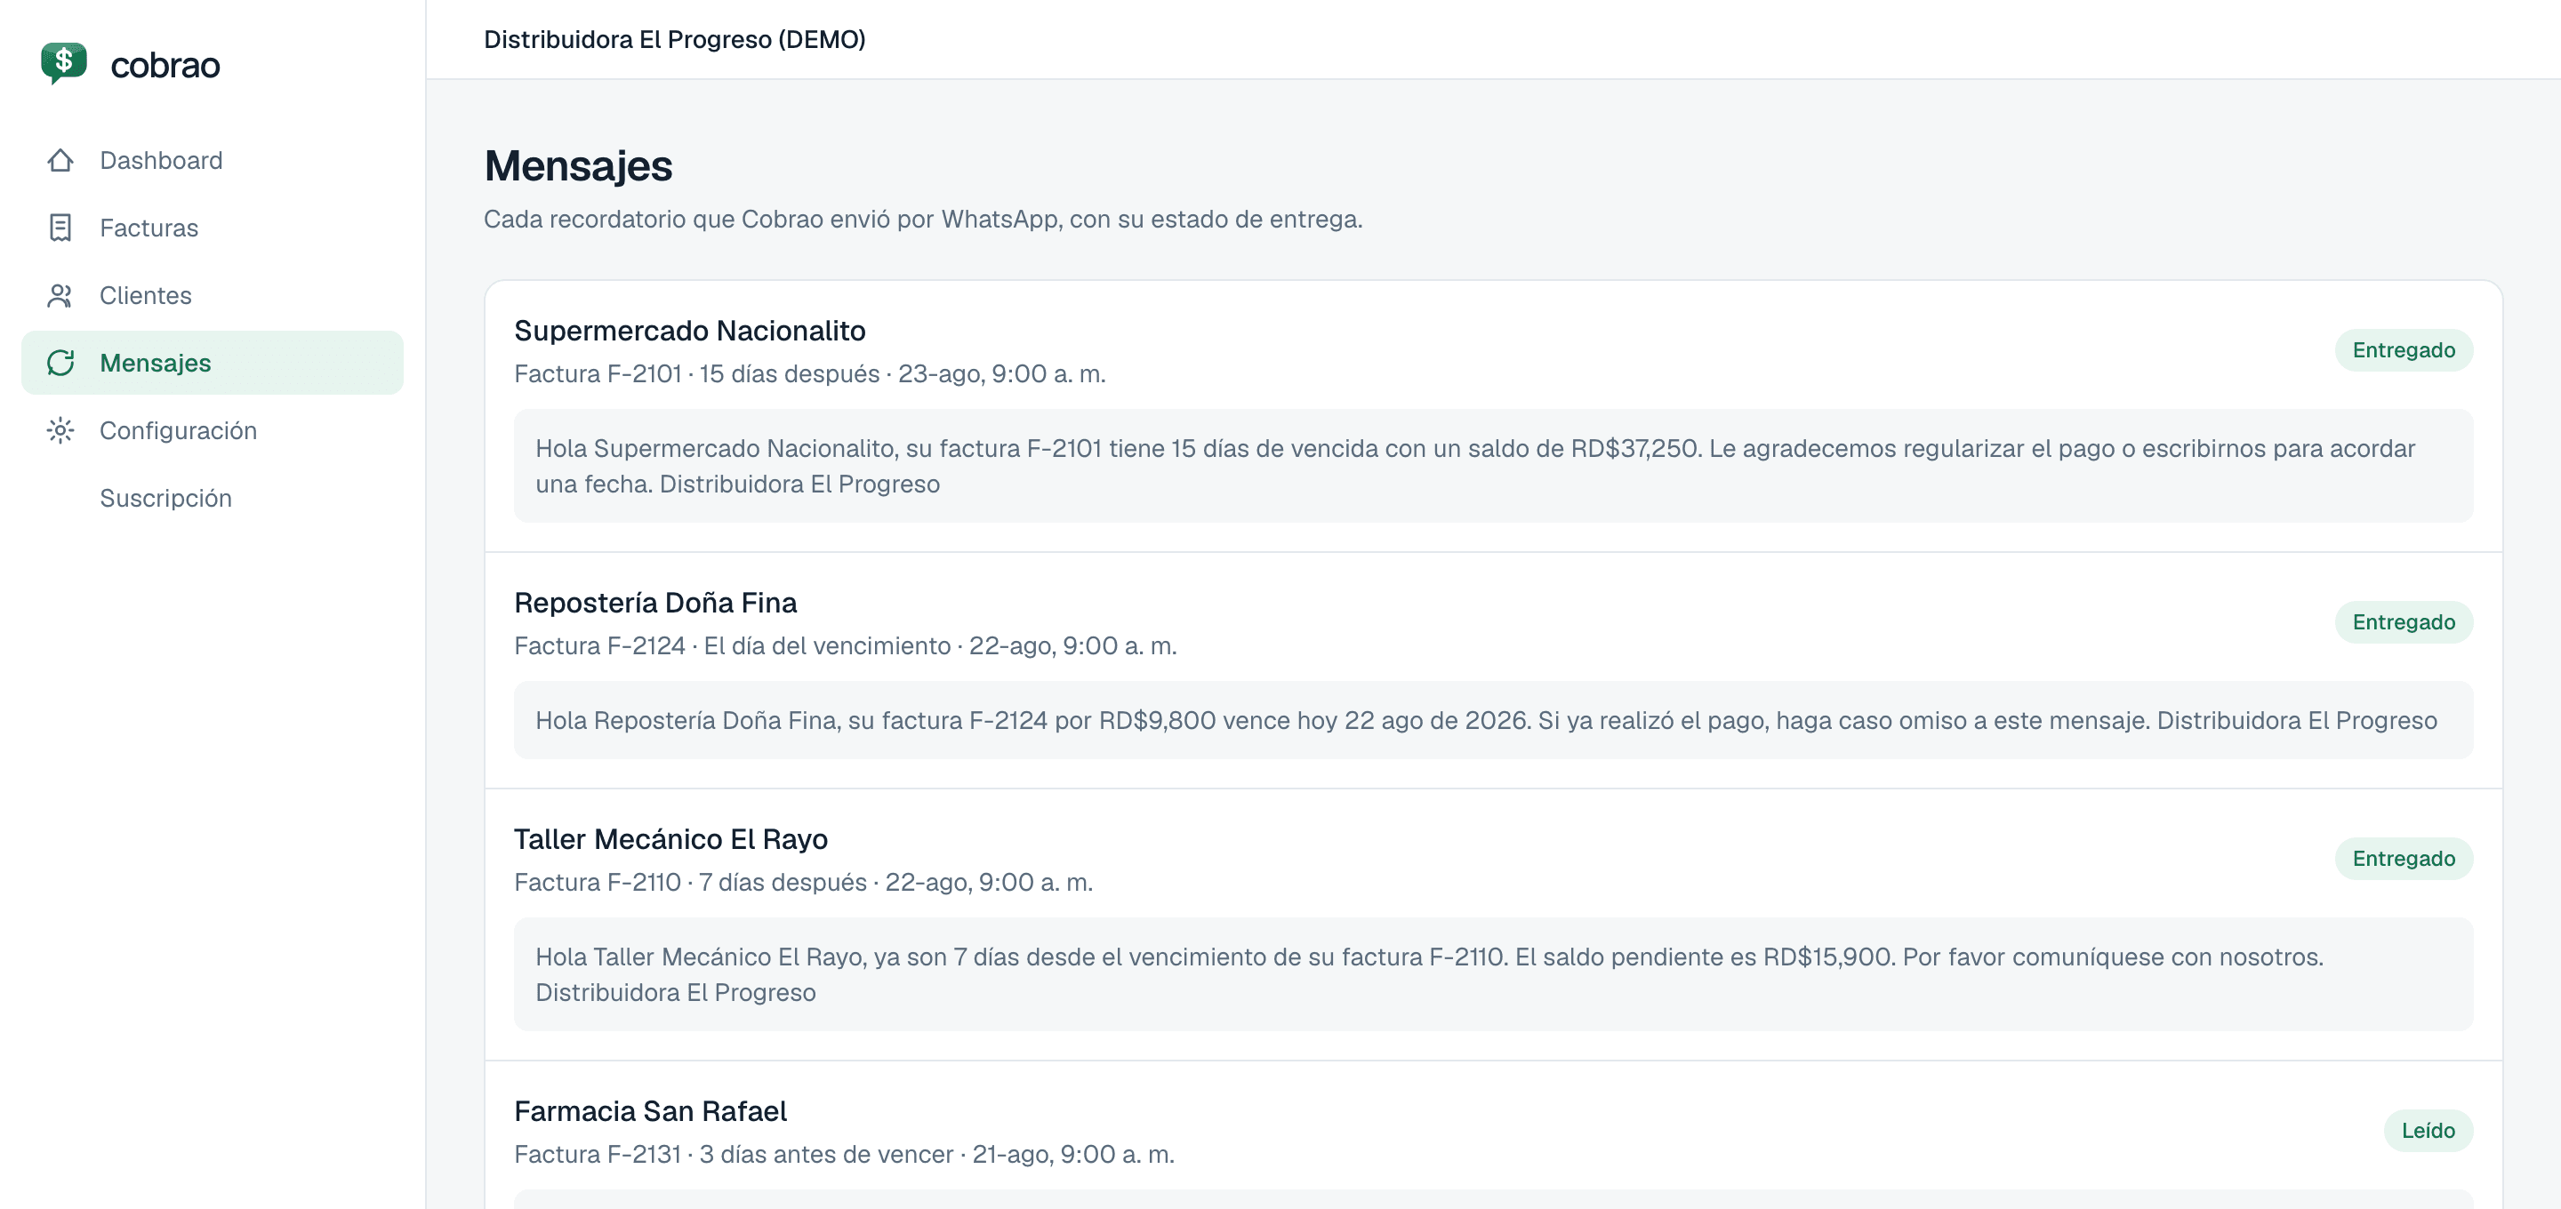Image resolution: width=2561 pixels, height=1209 pixels.
Task: Open the Dashboard menu item
Action: click(213, 160)
